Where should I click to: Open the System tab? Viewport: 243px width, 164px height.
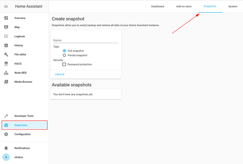click(233, 6)
